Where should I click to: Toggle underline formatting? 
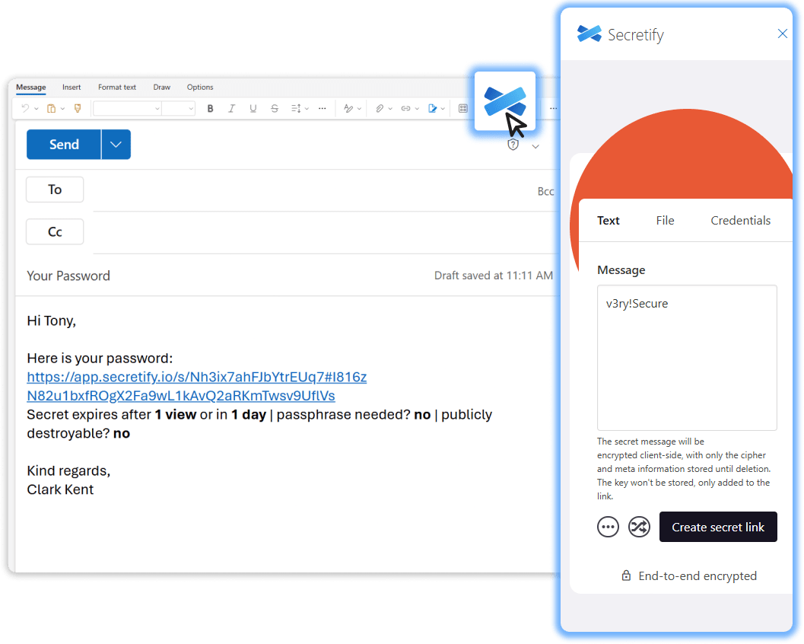pos(253,109)
